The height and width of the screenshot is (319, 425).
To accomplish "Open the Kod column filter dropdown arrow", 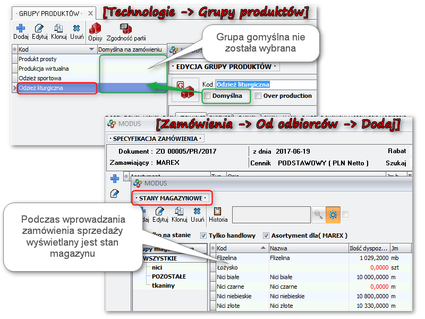I will point(91,49).
